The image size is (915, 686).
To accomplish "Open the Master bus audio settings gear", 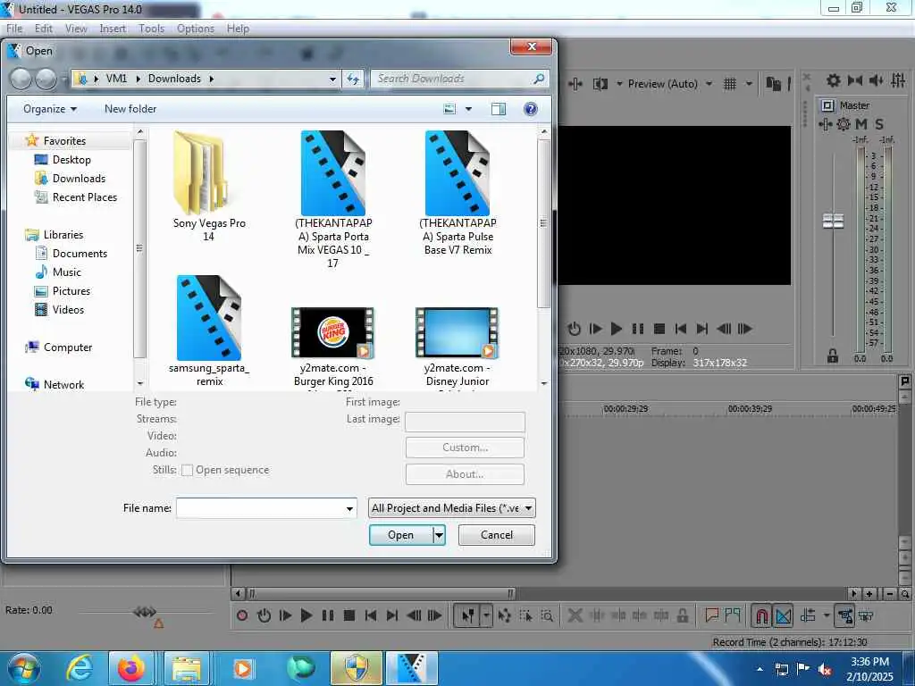I will tap(844, 124).
